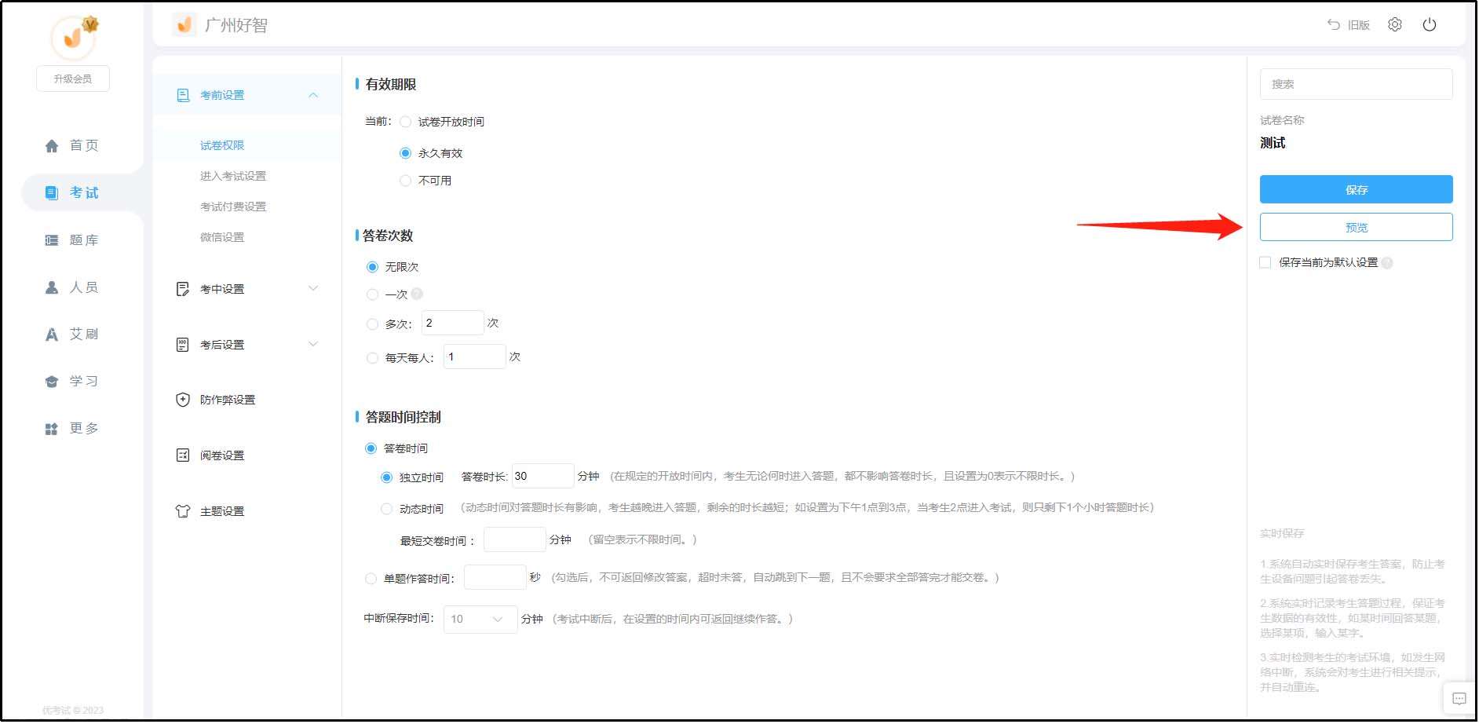1479x724 pixels.
Task: Click the 预览 preview button
Action: tap(1356, 226)
